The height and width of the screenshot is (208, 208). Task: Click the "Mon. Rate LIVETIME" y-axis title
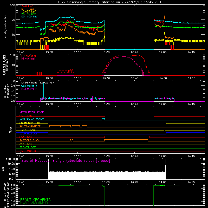point(6,195)
